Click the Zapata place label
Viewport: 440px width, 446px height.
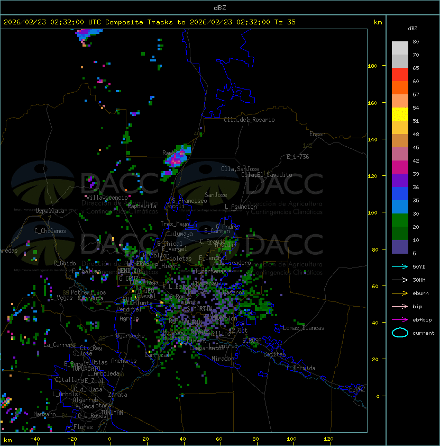tap(117, 395)
